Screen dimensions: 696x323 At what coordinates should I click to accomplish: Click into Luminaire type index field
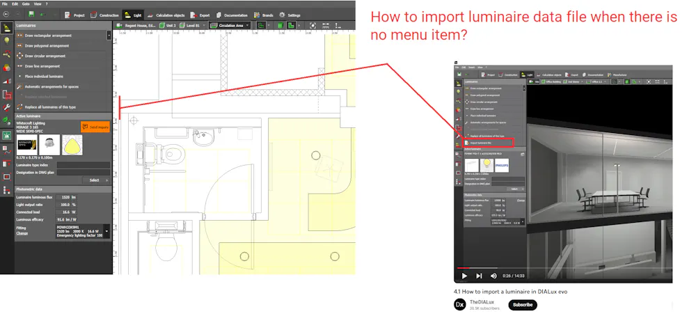(83, 165)
